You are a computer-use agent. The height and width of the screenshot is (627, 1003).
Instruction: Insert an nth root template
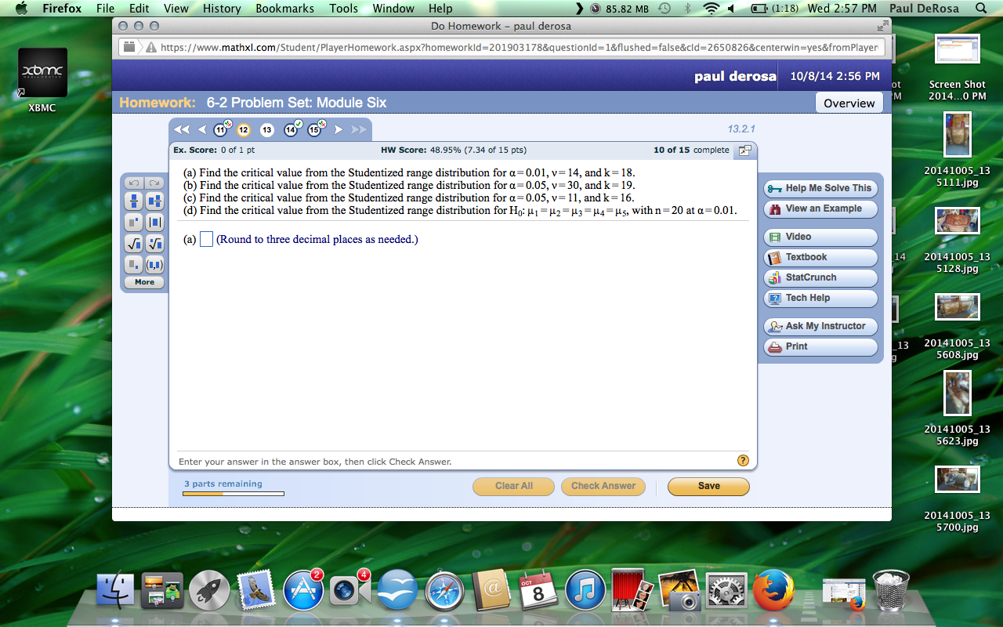pyautogui.click(x=155, y=244)
